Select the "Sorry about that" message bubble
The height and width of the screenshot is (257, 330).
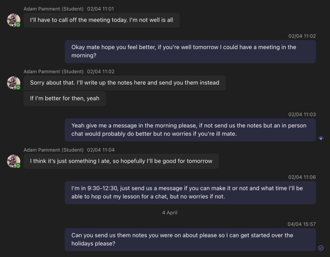(x=124, y=83)
